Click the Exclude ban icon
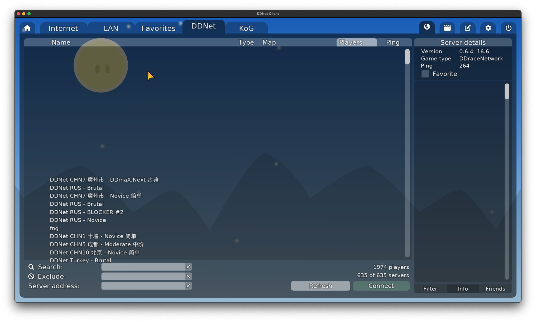 click(31, 276)
